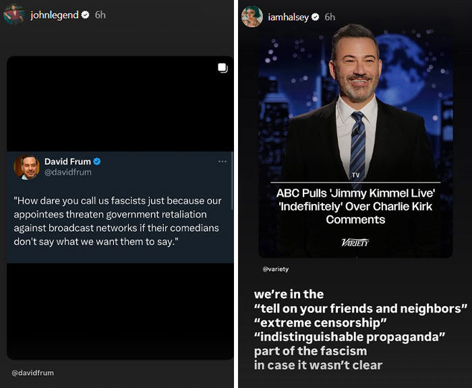
Task: Open the johnlegend username link
Action: [x=55, y=15]
